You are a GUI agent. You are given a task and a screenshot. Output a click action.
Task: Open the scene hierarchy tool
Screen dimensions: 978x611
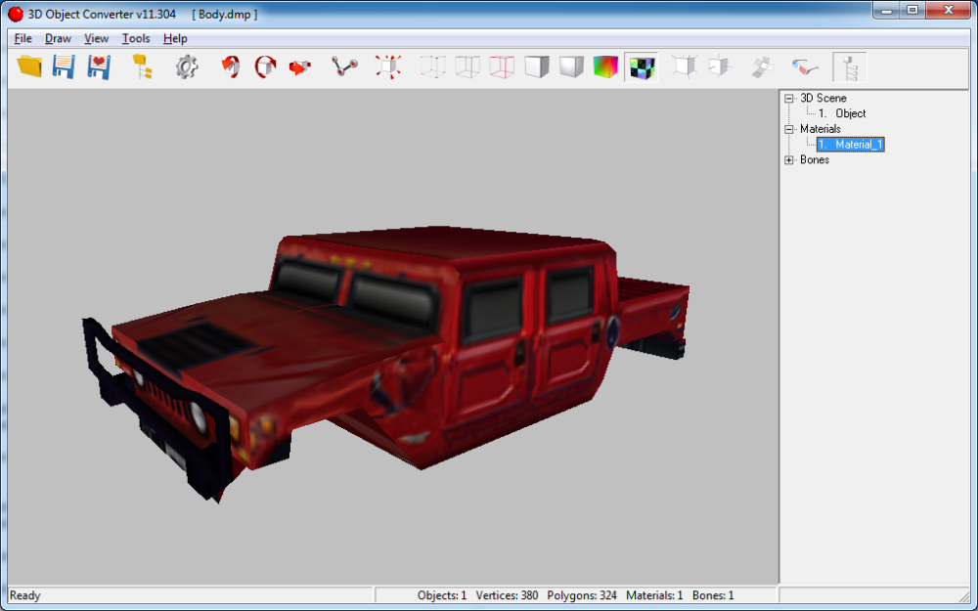142,65
